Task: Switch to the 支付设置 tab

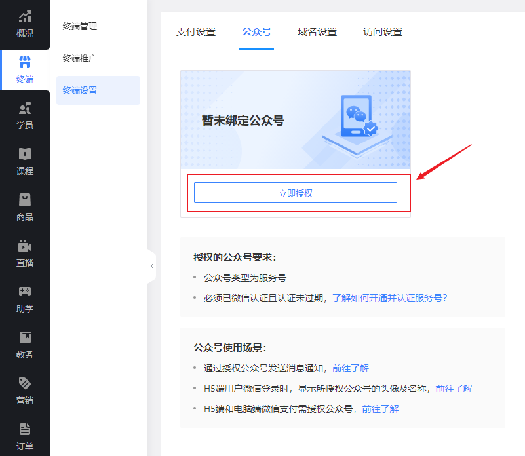Action: pos(196,32)
